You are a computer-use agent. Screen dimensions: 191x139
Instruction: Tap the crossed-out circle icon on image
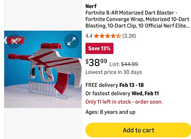point(14,41)
